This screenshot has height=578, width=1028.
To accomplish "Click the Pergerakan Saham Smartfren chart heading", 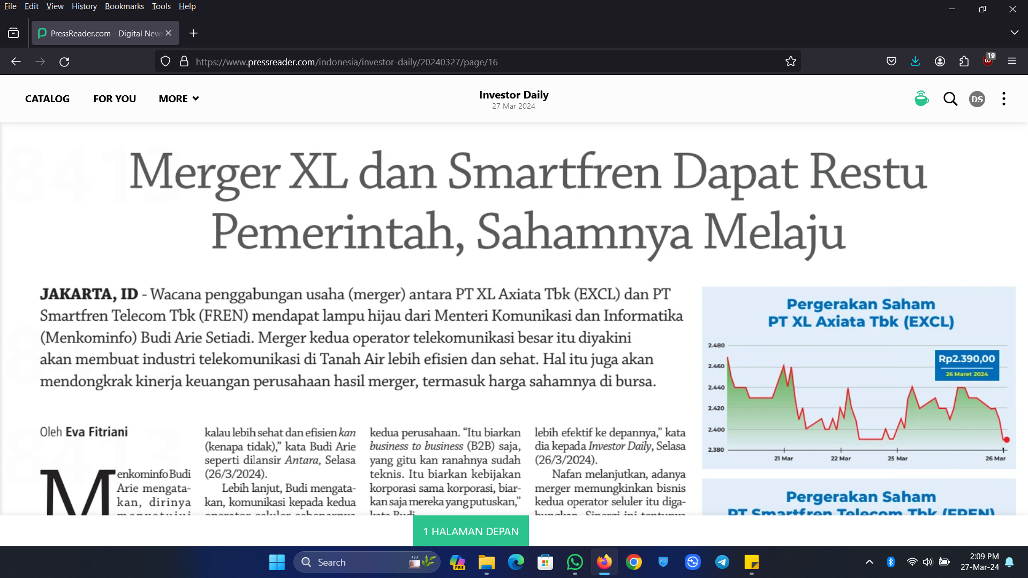I will [860, 503].
